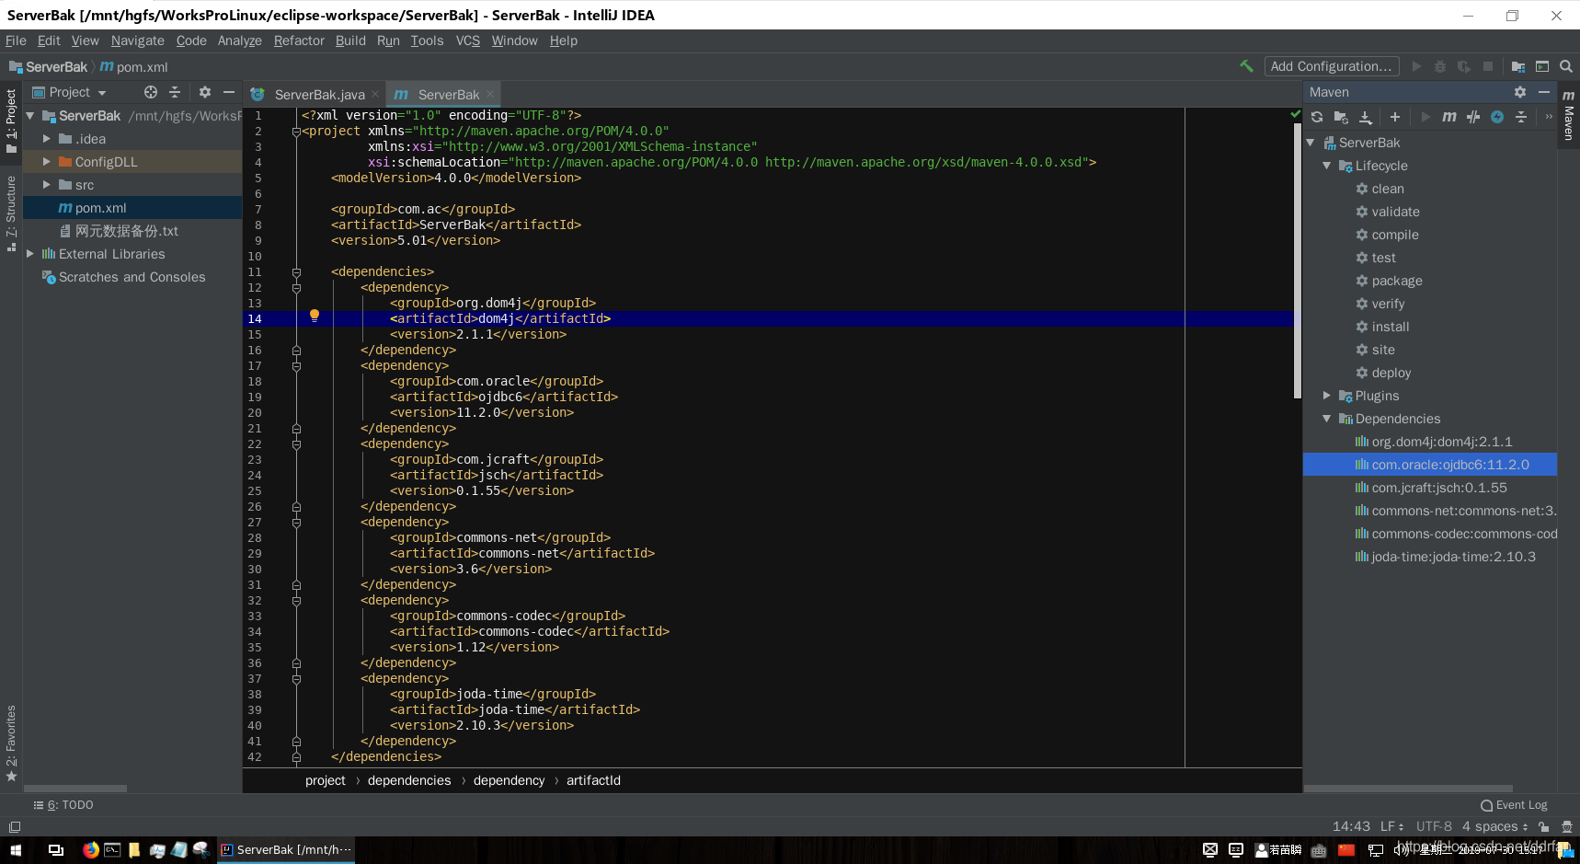
Task: Toggle offline mode icon in Maven toolbar
Action: 1473,117
